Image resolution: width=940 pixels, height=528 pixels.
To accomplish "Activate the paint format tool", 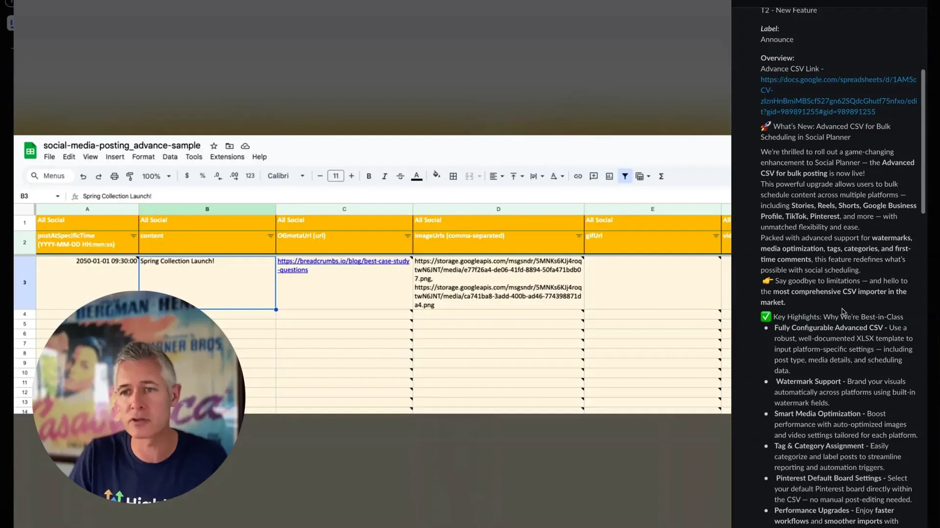I will tap(130, 176).
